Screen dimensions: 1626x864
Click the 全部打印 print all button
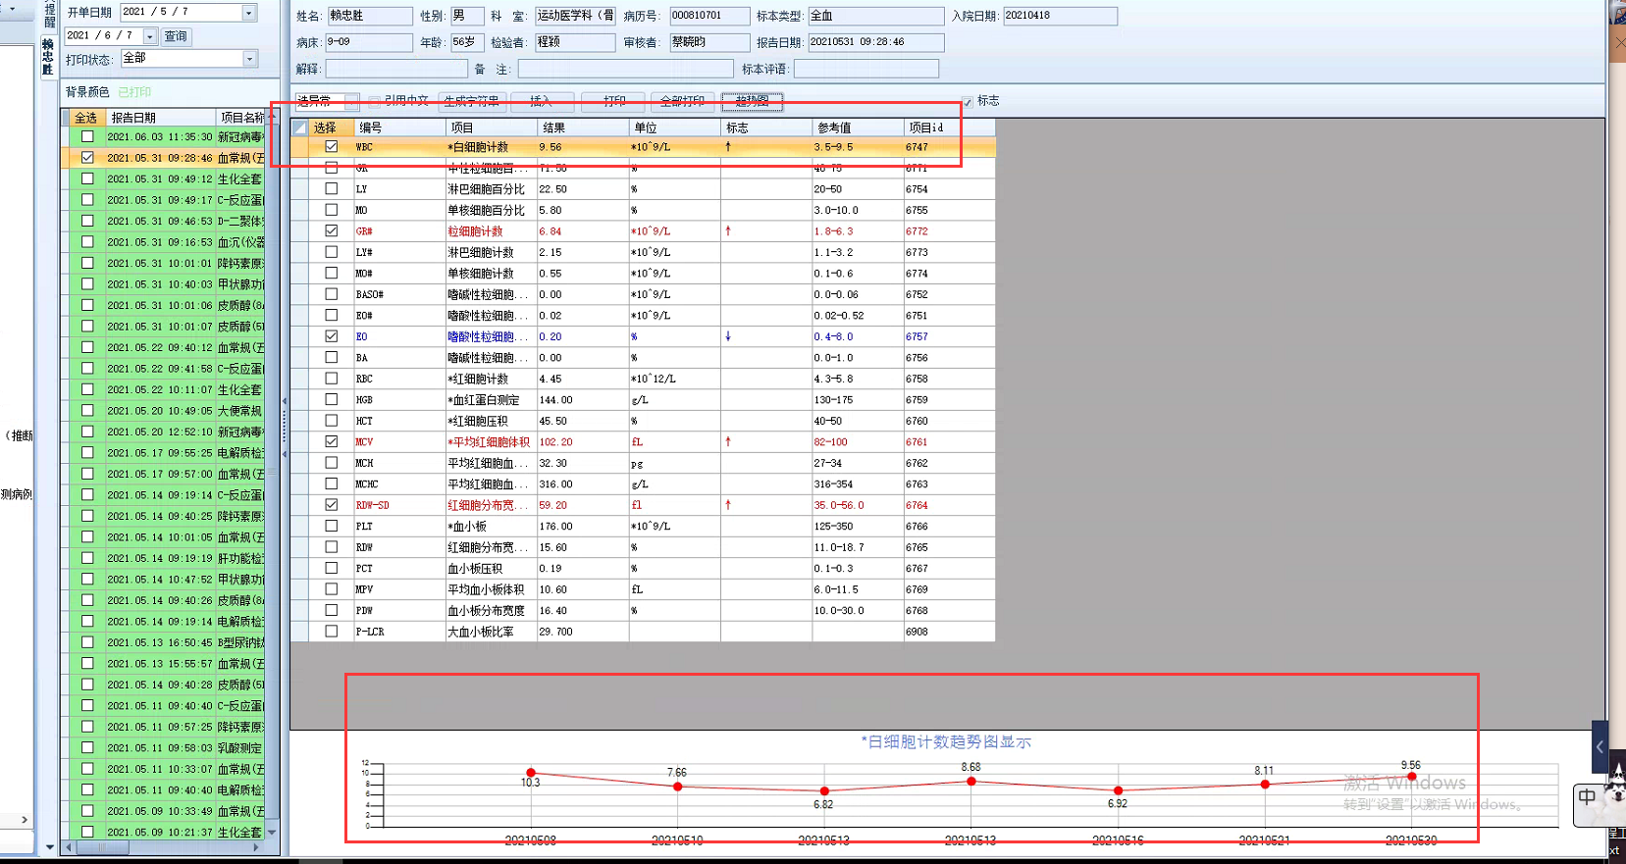tap(682, 101)
